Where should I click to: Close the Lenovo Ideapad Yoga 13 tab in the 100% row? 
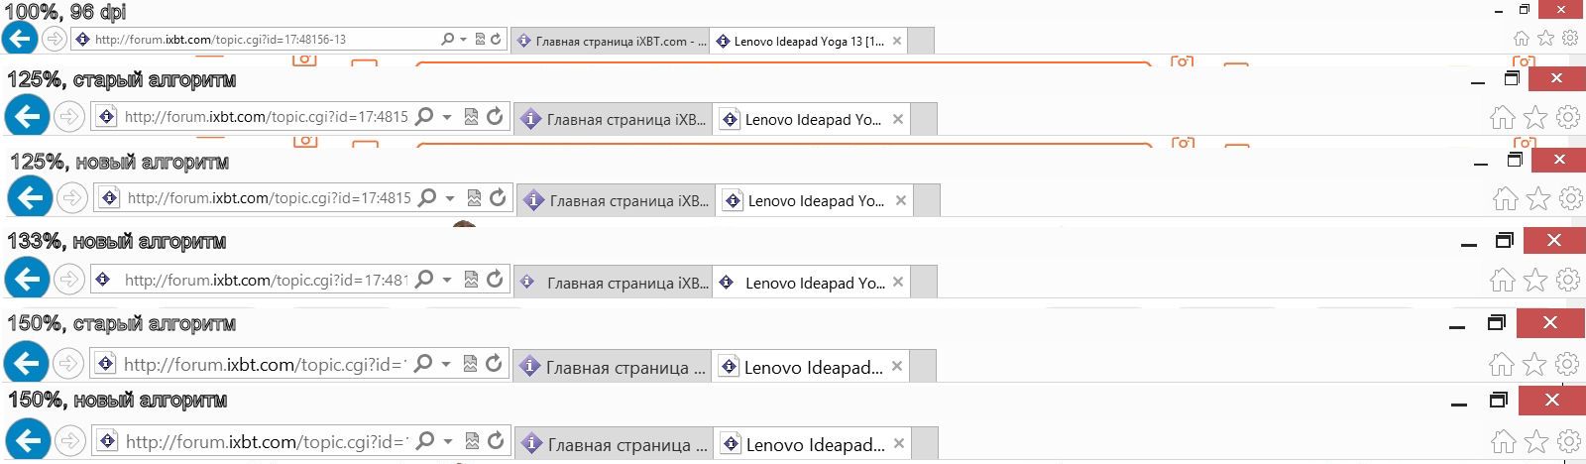[897, 41]
